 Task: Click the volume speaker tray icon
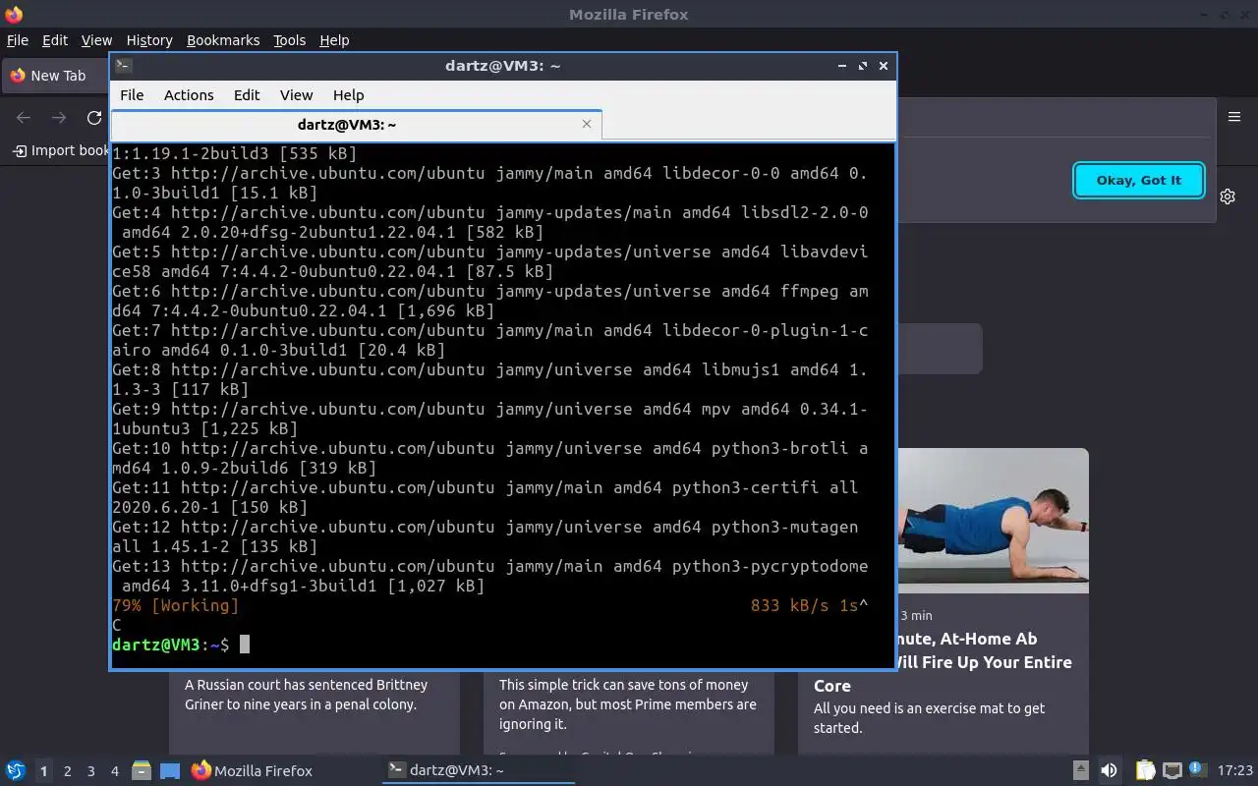point(1109,771)
